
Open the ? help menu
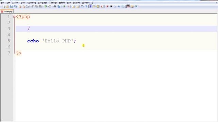(92, 3)
